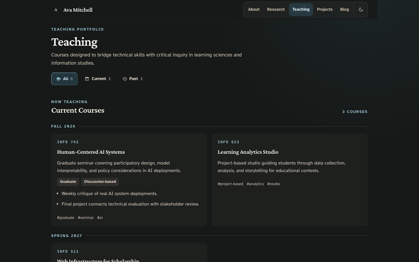Image resolution: width=419 pixels, height=262 pixels.
Task: Click the Current Courses heading
Action: point(78,110)
